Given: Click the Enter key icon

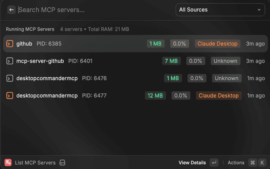Looking at the screenshot, I should click(x=214, y=163).
